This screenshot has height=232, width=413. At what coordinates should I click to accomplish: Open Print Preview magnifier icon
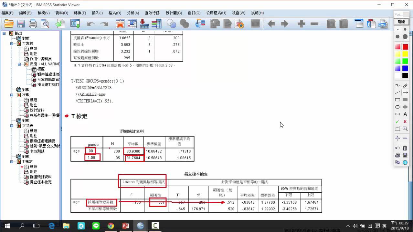coord(45,24)
